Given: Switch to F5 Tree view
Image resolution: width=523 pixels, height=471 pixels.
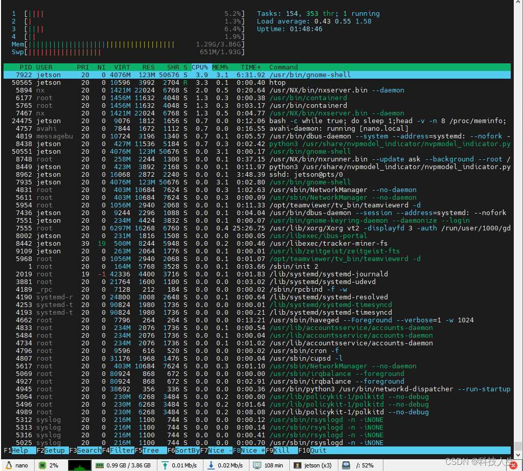Looking at the screenshot, I should (150, 451).
